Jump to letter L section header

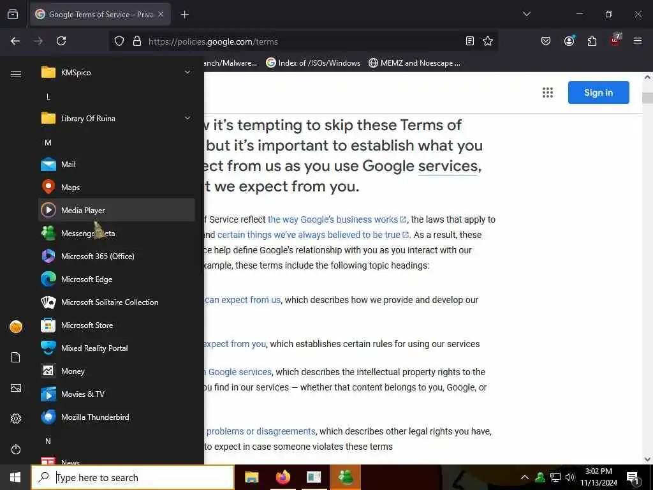pyautogui.click(x=48, y=97)
